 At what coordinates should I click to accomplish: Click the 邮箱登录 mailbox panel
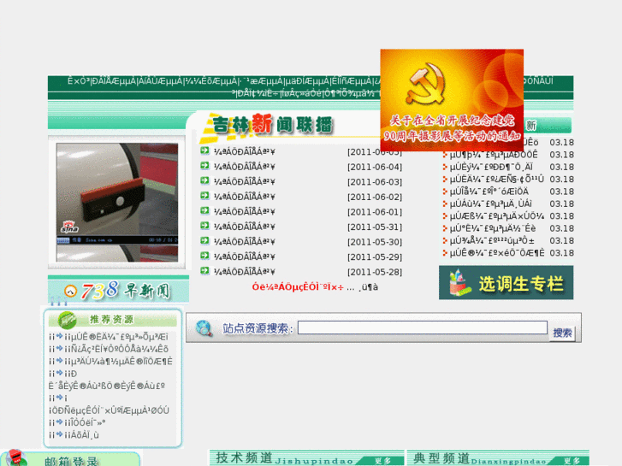point(70,459)
